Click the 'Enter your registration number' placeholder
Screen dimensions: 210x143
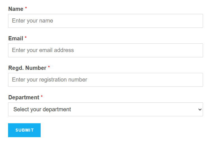click(50, 80)
